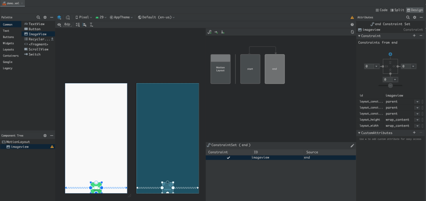This screenshot has height=201, width=426.
Task: Open the Attributes panel settings gear
Action: 415,17
